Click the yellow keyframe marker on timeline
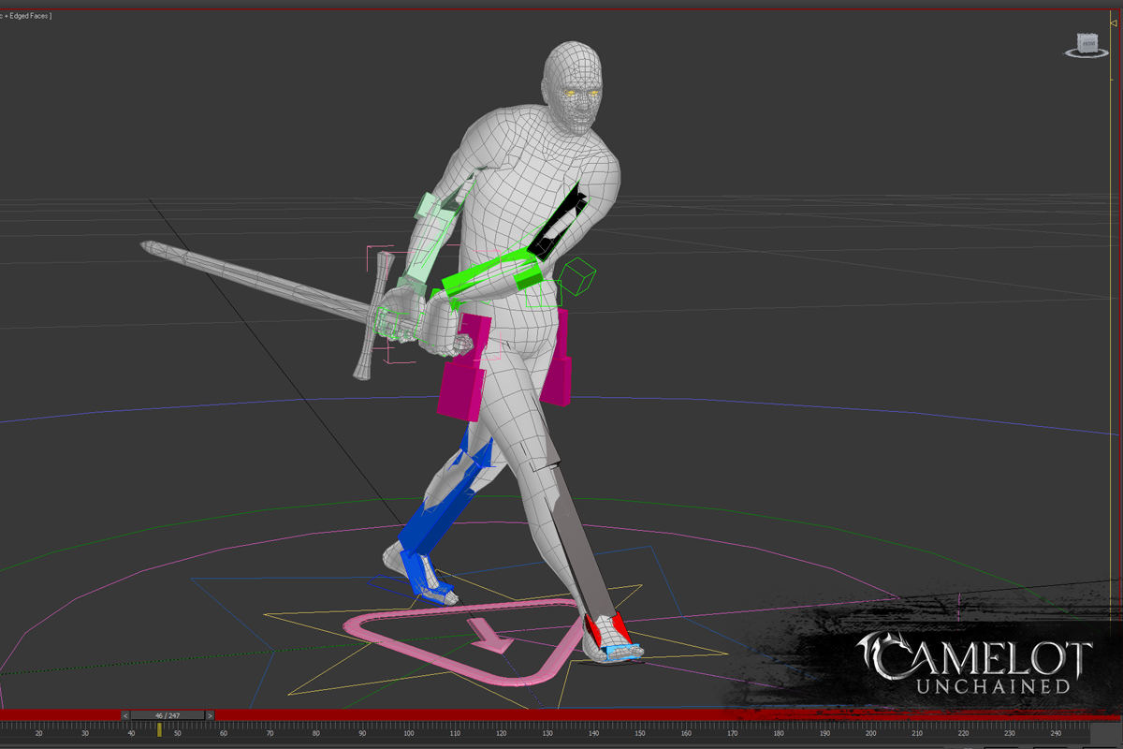This screenshot has height=749, width=1123. click(x=159, y=728)
